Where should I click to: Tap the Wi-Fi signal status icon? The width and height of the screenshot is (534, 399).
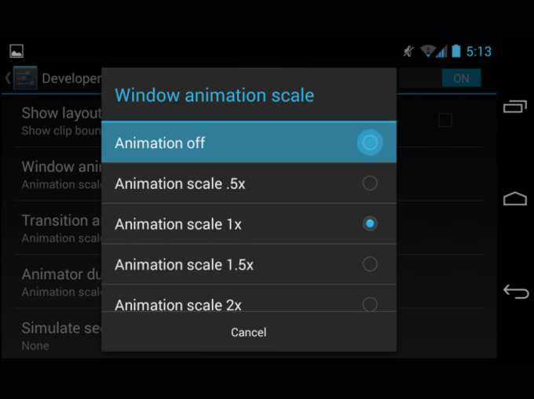pos(428,51)
